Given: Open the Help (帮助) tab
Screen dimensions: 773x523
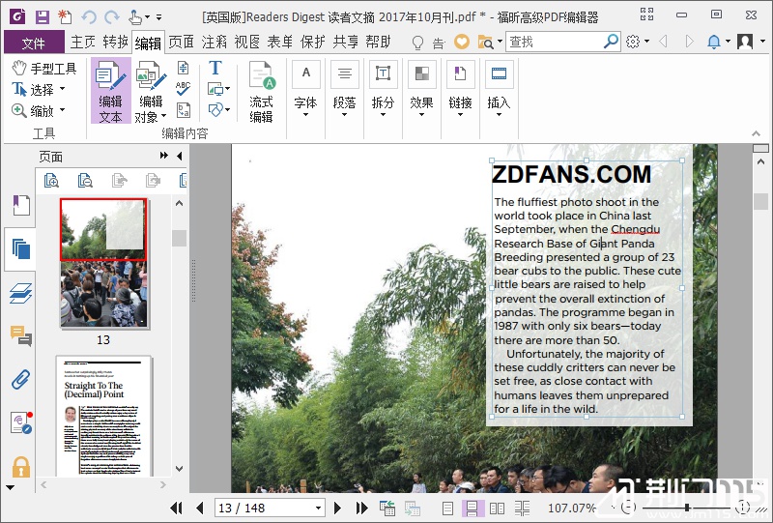Looking at the screenshot, I should tap(378, 42).
